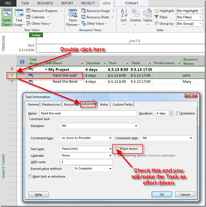The height and width of the screenshot is (207, 206).
Task: Switch to the Predecessors tab
Action: coord(51,105)
